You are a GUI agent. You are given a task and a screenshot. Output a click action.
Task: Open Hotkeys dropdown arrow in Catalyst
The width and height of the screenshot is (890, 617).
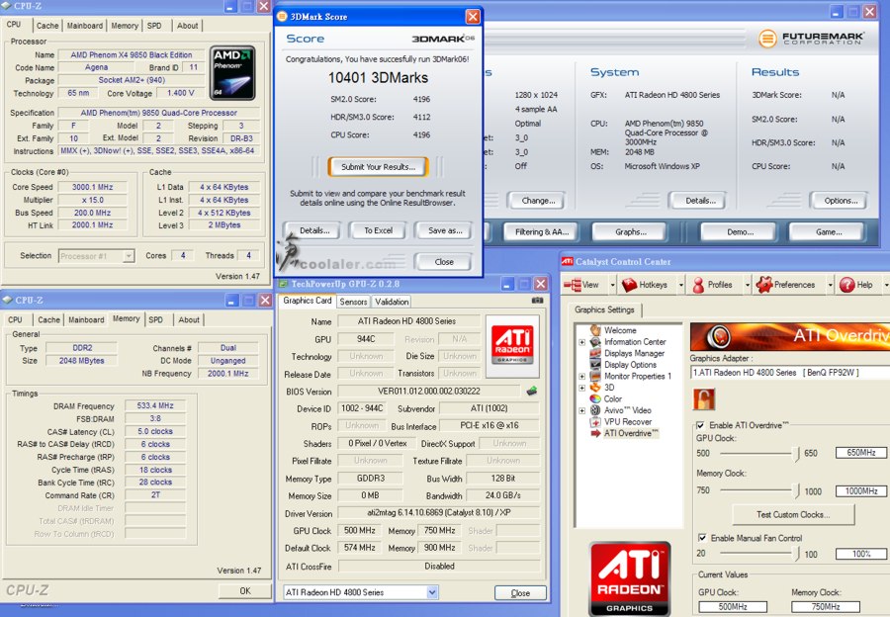click(x=681, y=285)
